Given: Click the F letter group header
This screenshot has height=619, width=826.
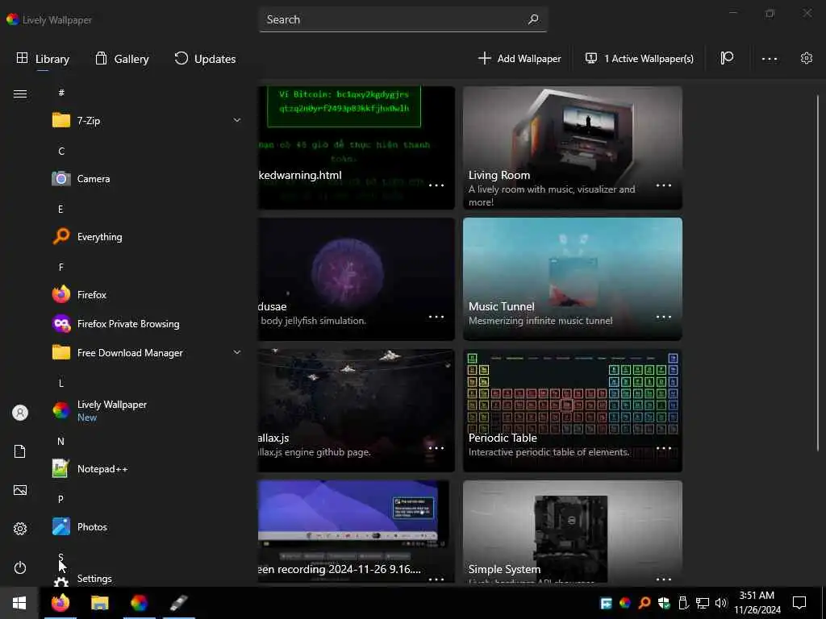Looking at the screenshot, I should point(61,268).
